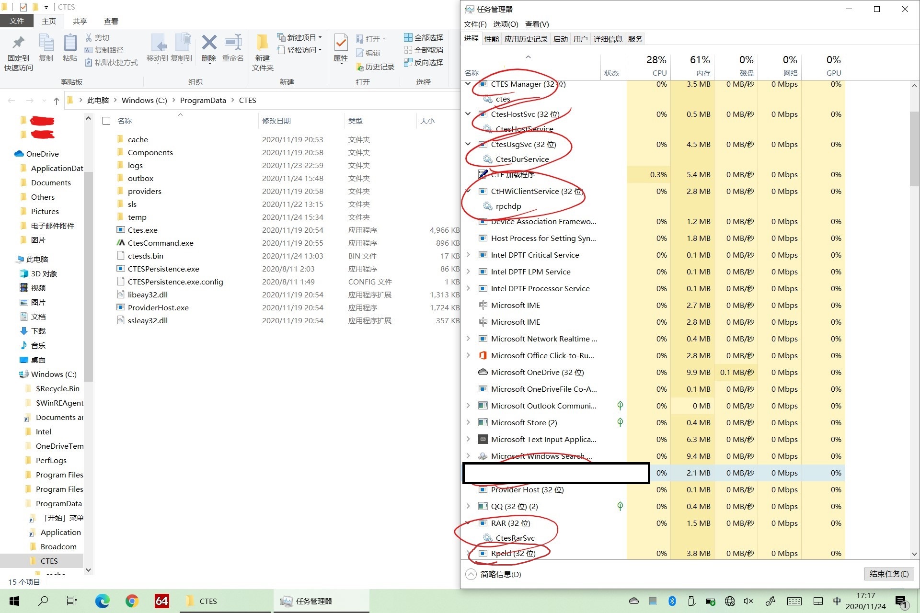Switch to Share (共享) ribbon tab
Image resolution: width=920 pixels, height=613 pixels.
click(x=80, y=21)
